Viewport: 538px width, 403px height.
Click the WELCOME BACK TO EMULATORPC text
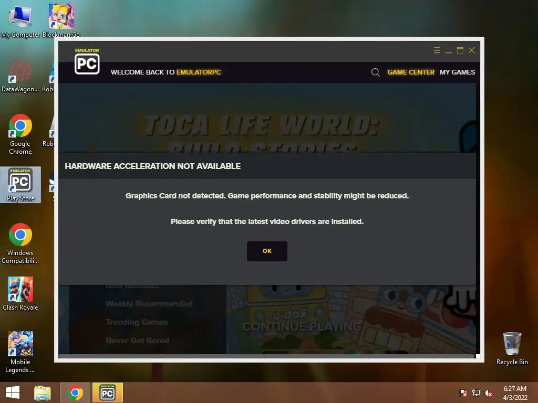pos(165,72)
